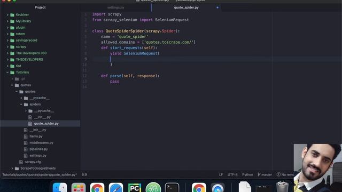
Task: Click the cursor position 9:9 indicator
Action: [x=84, y=174]
